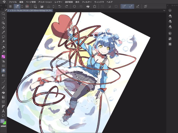Create a new canvas from command bar
The width and height of the screenshot is (178, 133).
35,7
